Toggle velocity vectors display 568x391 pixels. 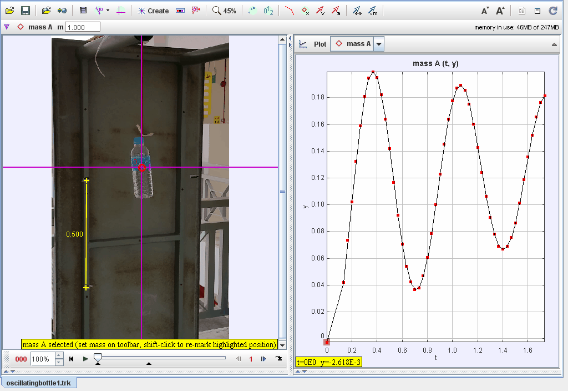tap(321, 11)
